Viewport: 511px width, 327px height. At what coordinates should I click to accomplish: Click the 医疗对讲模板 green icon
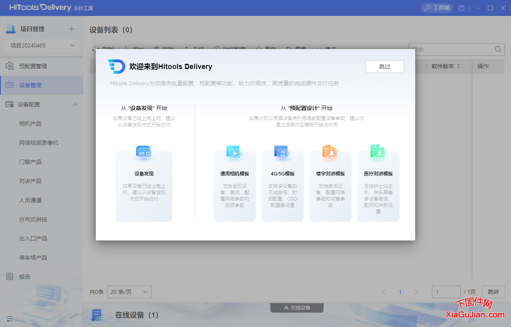coord(378,153)
